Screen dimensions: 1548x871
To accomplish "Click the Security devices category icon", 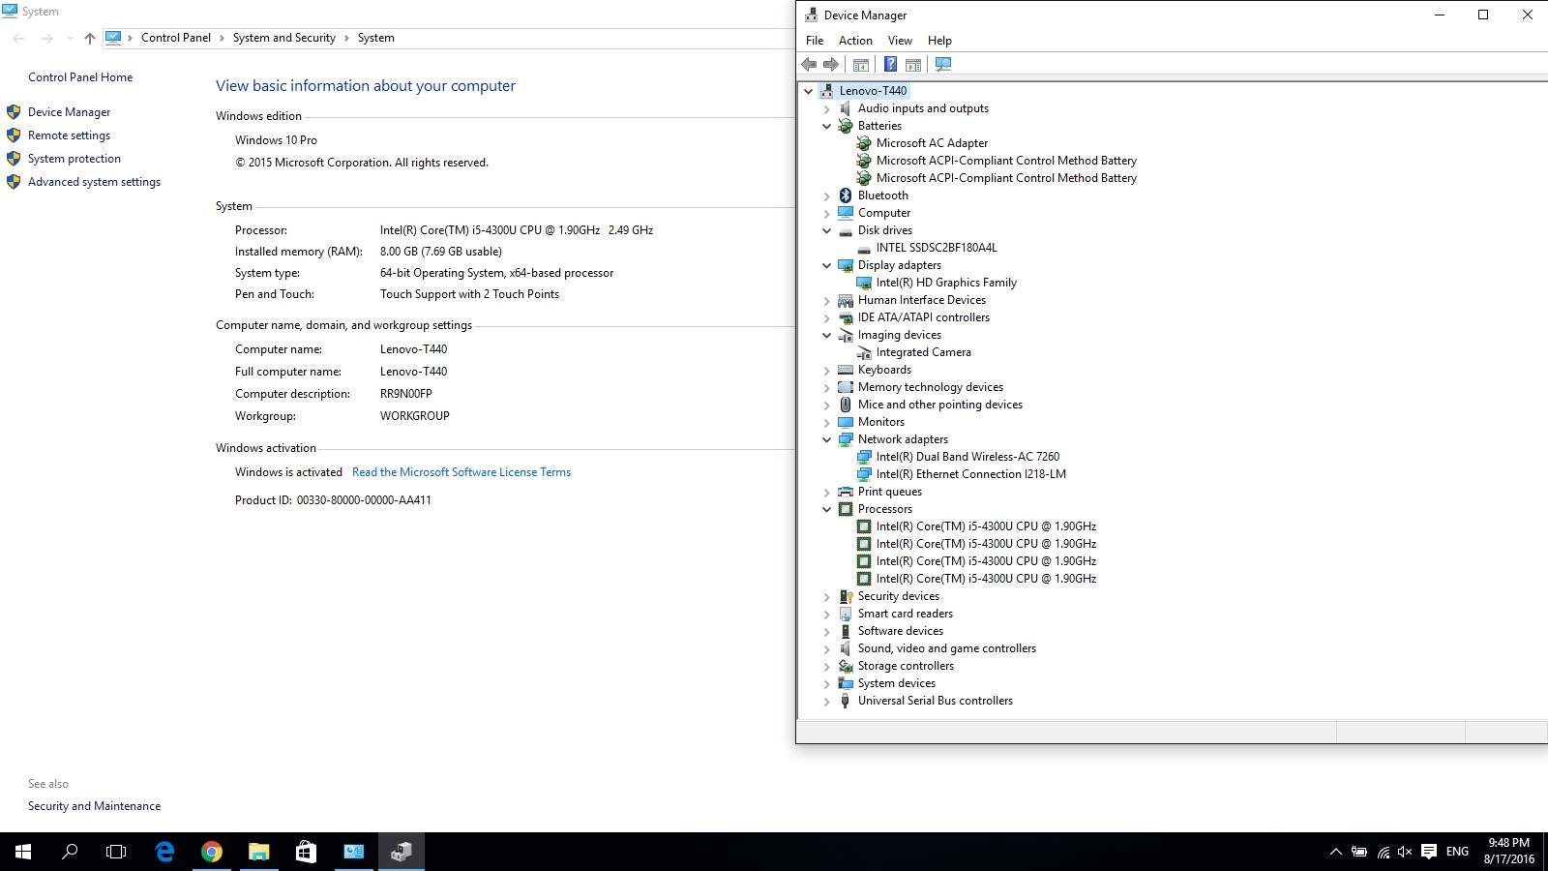I will click(846, 596).
